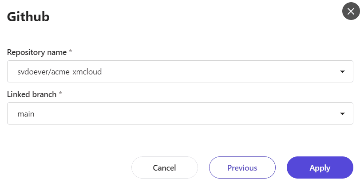
Task: Click the asterisk next to Repository name
Action: tap(71, 52)
